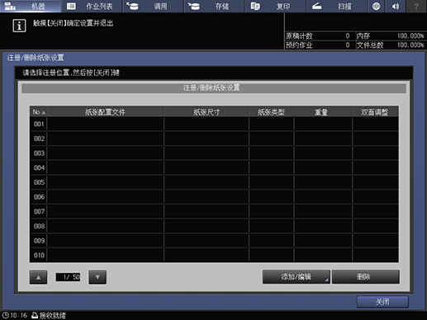Select registration row 008

214,226
